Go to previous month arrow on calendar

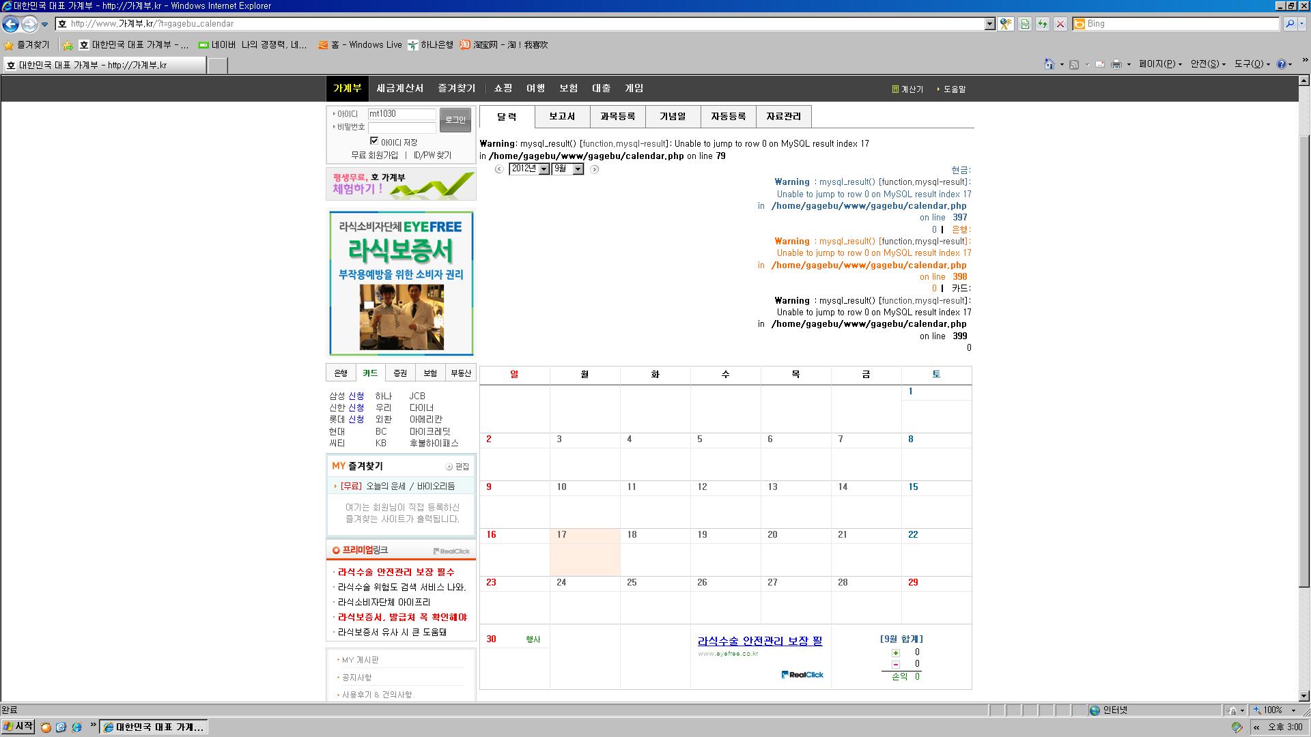[499, 169]
